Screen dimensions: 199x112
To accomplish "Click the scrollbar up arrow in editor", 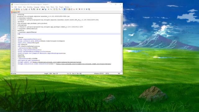I will 122,15.
